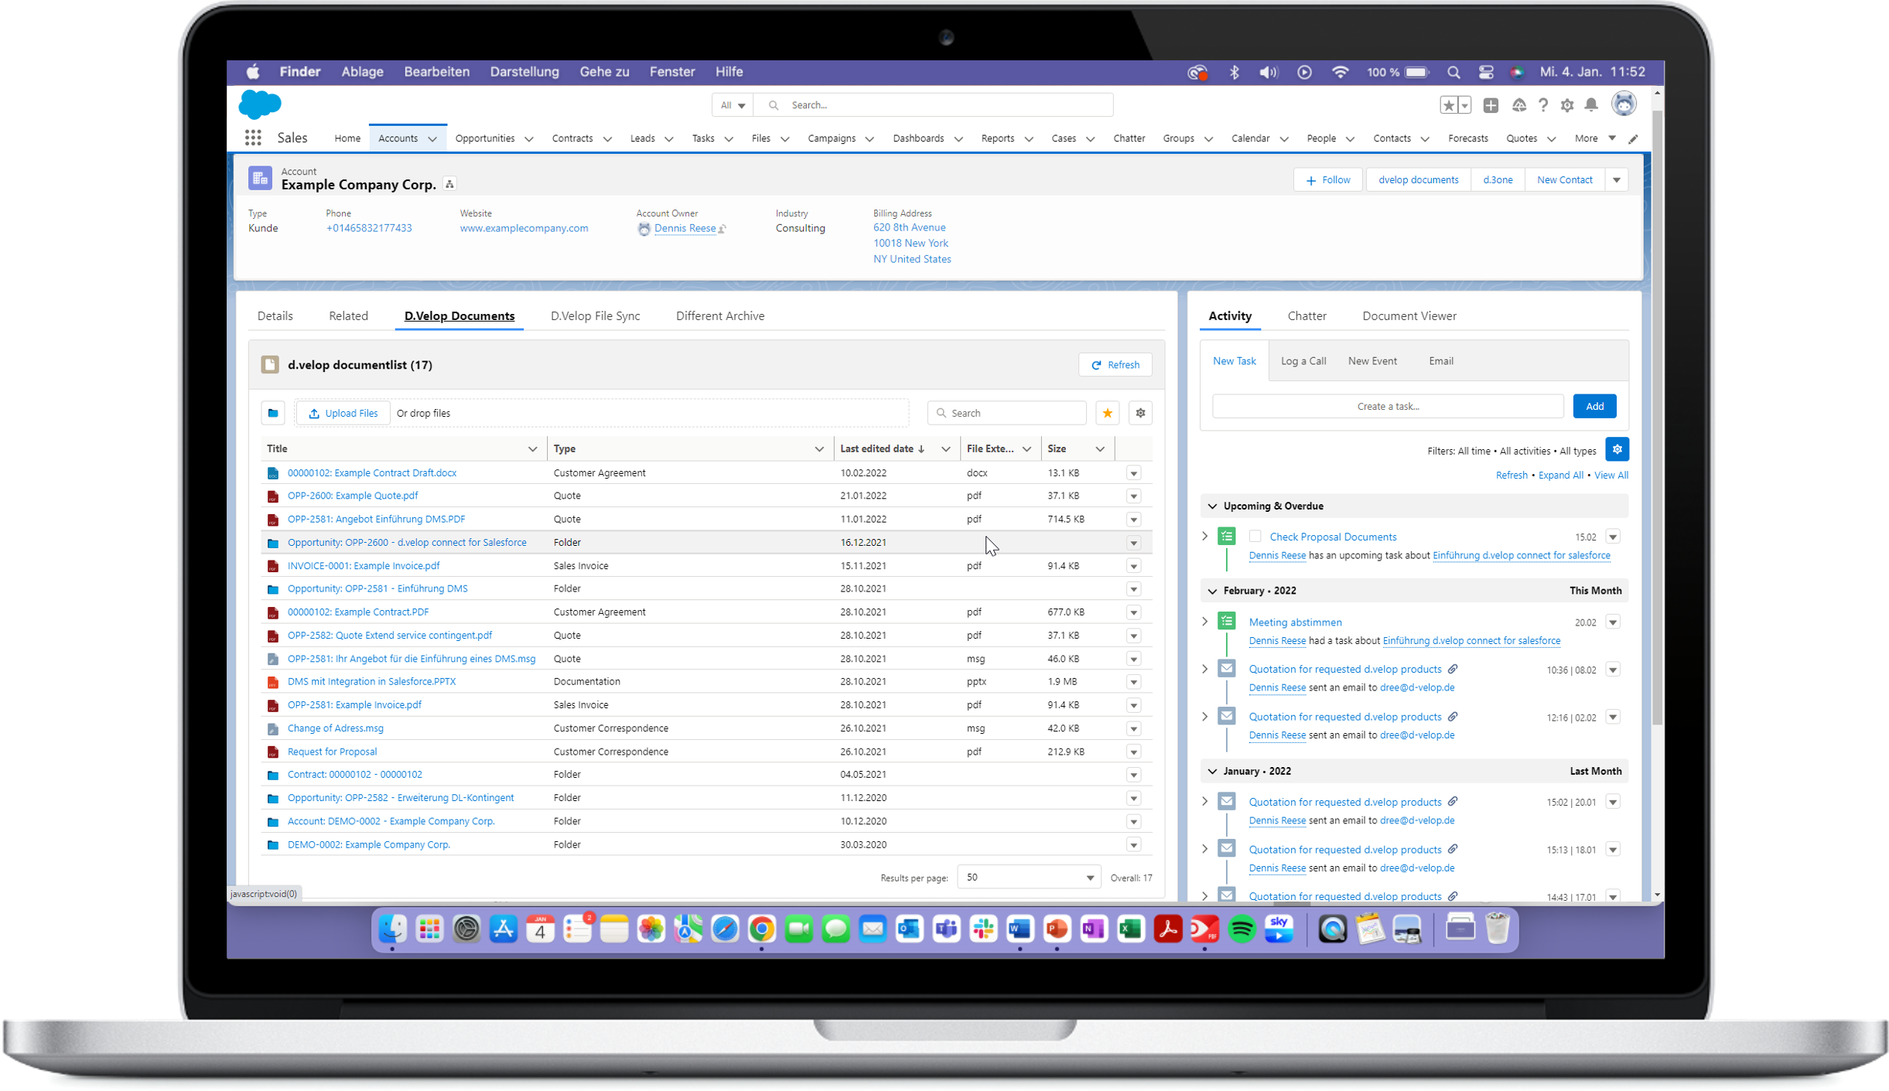
Task: Click the Trailhead icon in header
Action: coord(1519,105)
